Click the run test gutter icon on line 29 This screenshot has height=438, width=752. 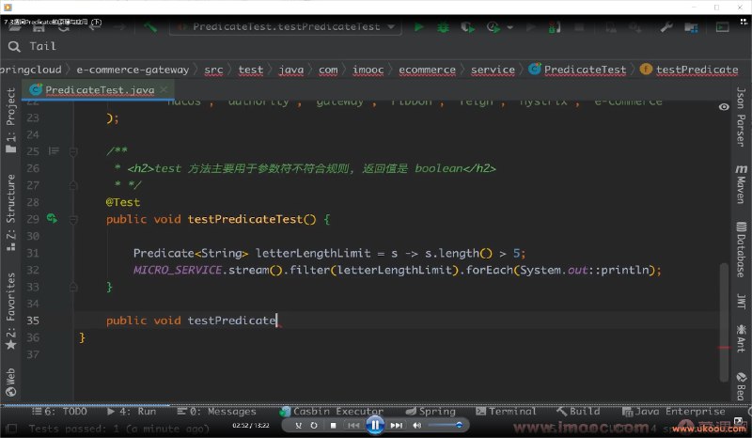[x=52, y=219]
